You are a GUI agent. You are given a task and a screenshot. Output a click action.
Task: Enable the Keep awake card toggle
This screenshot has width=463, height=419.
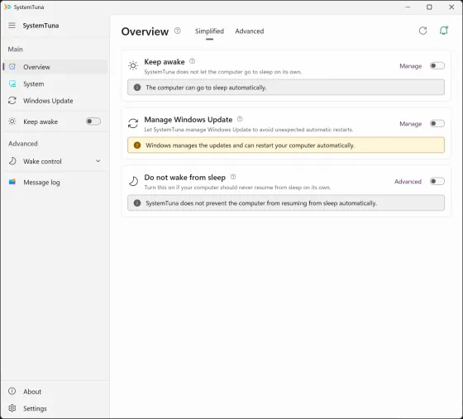pyautogui.click(x=437, y=65)
